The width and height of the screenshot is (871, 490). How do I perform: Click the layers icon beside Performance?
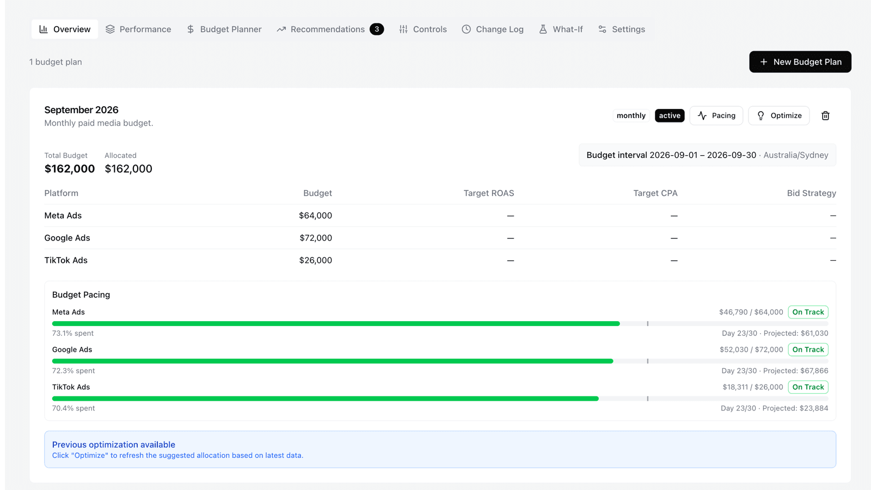[x=110, y=29]
